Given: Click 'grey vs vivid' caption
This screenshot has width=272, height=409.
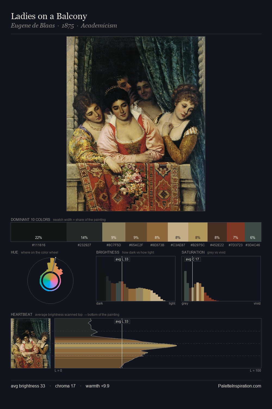Looking at the screenshot, I should tap(216, 252).
